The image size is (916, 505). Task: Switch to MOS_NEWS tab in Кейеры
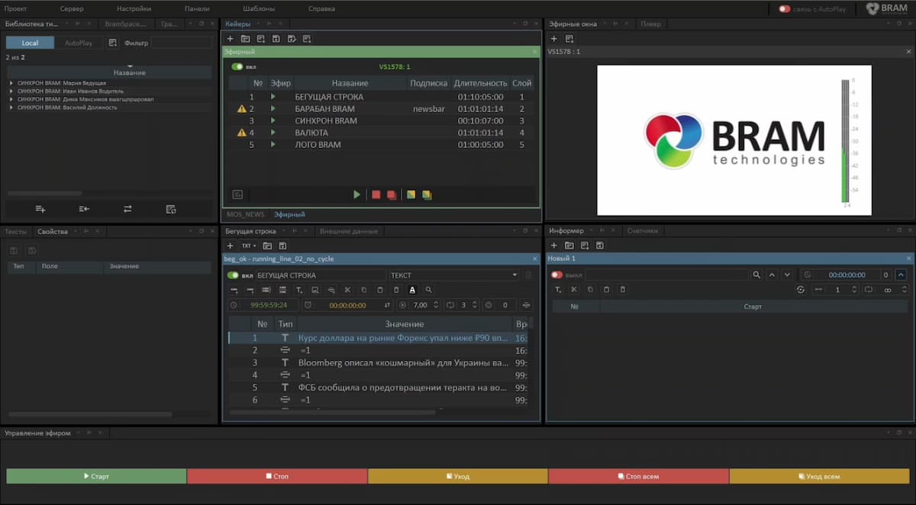[244, 214]
